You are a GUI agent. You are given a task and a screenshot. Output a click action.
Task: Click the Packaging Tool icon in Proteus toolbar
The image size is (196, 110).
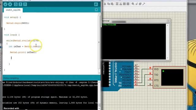point(140,4)
